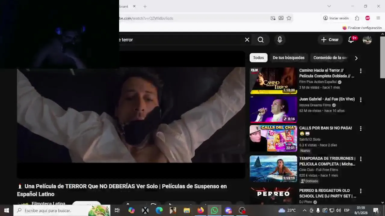Screen dimensions: 385x216
Task: Visit Satrib12 Slots channel
Action: [310, 139]
